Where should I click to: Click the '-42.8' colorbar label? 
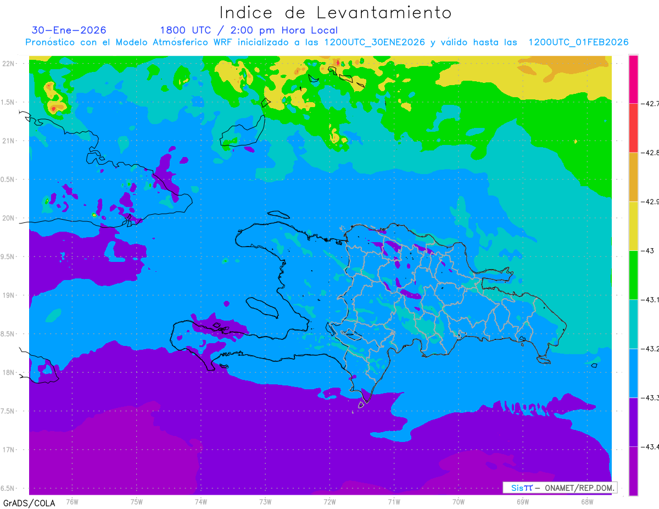(x=649, y=152)
